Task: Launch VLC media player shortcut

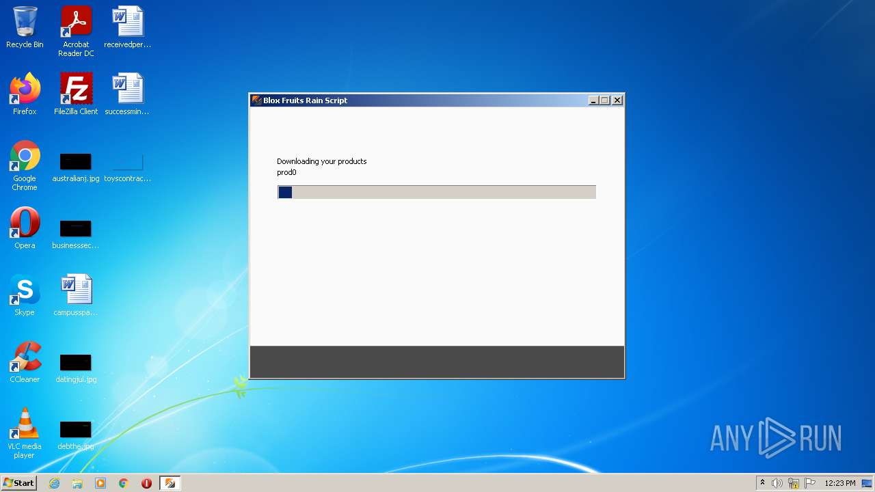Action: point(25,433)
